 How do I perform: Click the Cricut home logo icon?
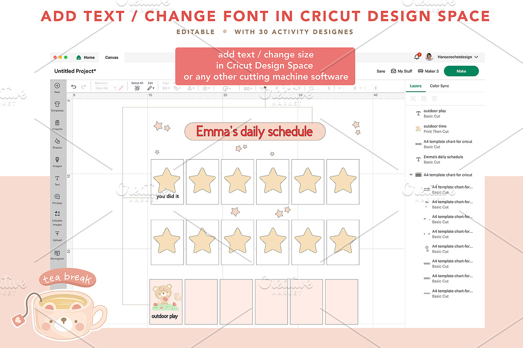pyautogui.click(x=78, y=57)
